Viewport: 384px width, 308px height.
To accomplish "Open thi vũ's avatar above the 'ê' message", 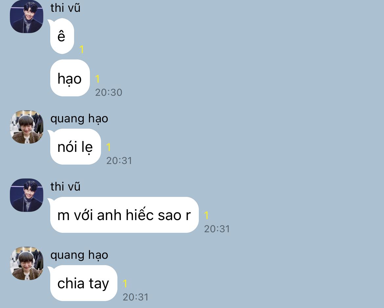I will pyautogui.click(x=27, y=16).
